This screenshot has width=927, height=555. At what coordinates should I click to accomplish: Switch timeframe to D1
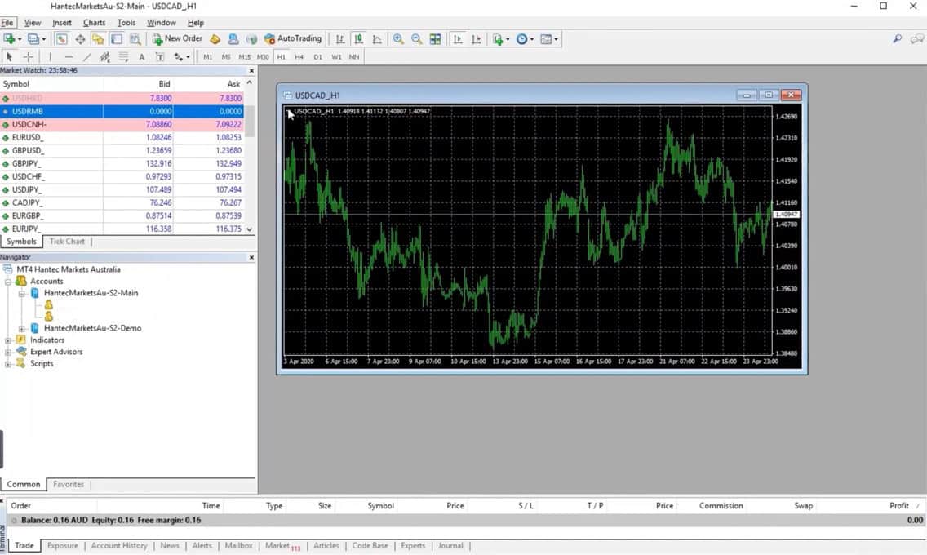click(x=318, y=56)
